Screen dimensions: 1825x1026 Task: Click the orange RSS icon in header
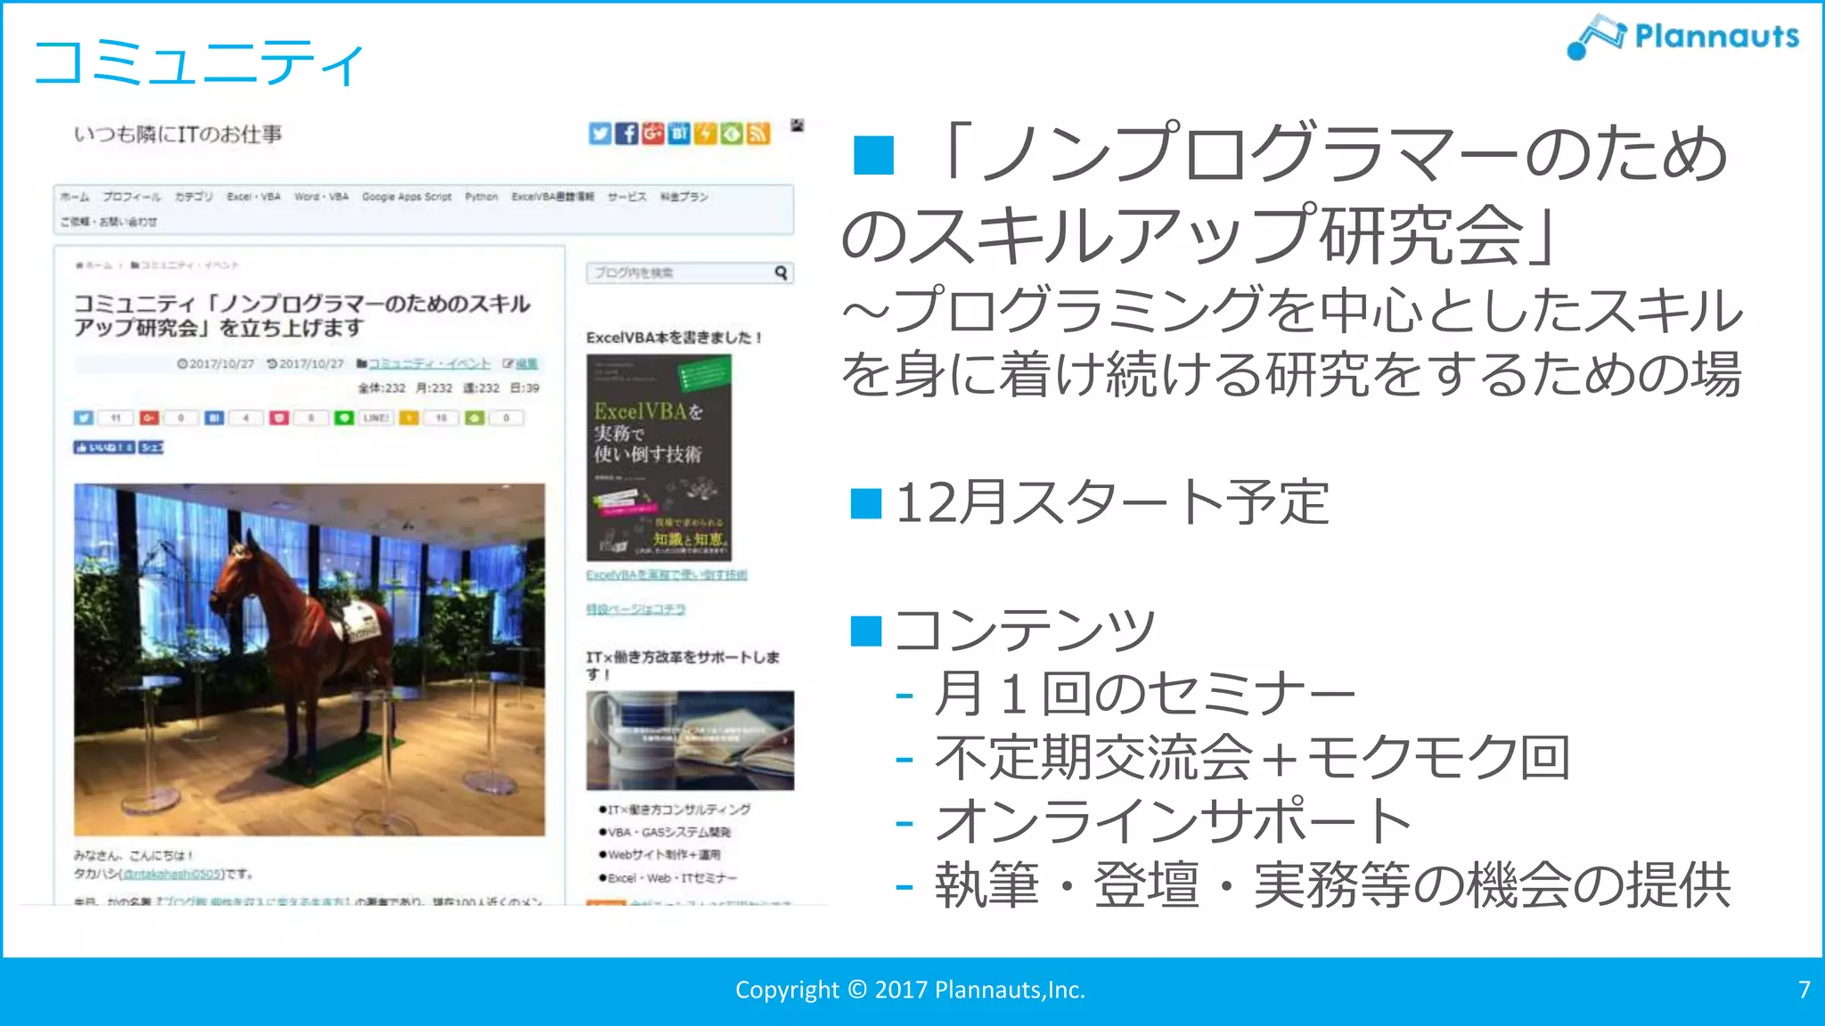pyautogui.click(x=758, y=134)
